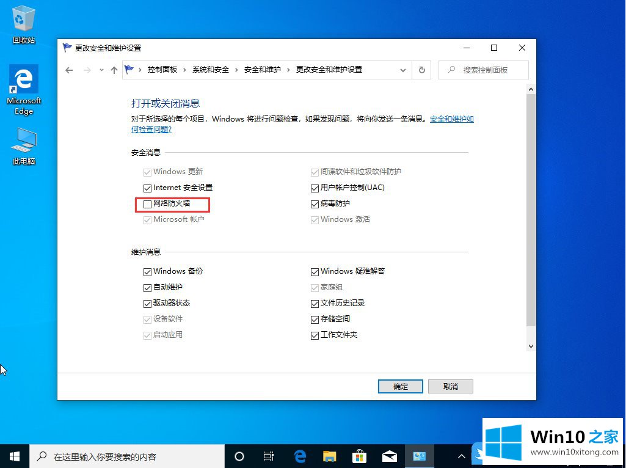Open File Explorer from the taskbar
This screenshot has width=626, height=468.
(329, 456)
